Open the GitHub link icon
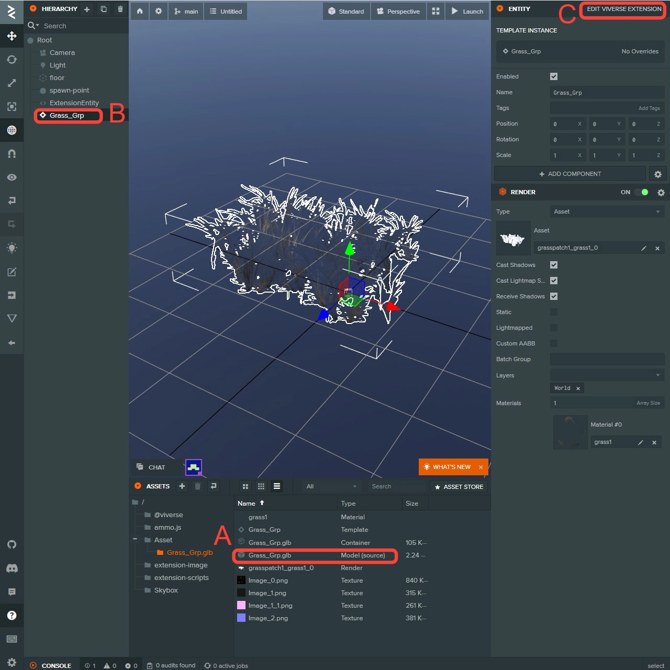Viewport: 670px width, 670px height. click(x=12, y=545)
